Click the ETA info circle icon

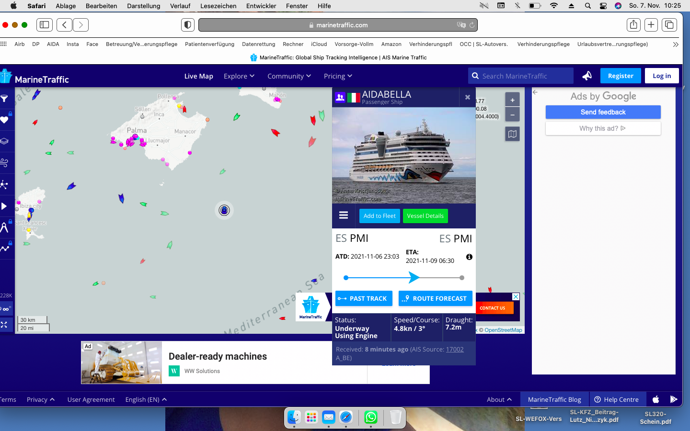[x=469, y=257]
